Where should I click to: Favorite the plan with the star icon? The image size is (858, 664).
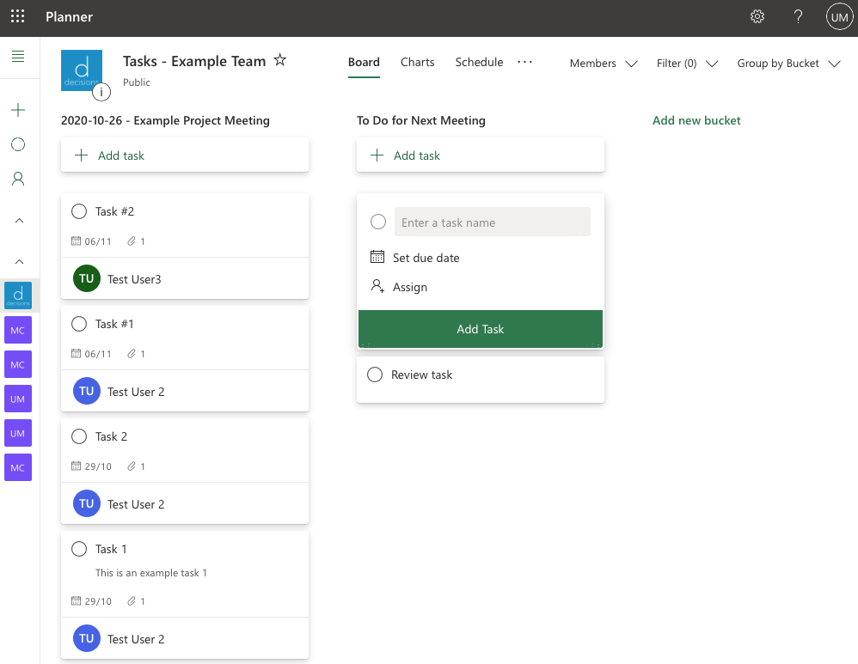coord(279,59)
